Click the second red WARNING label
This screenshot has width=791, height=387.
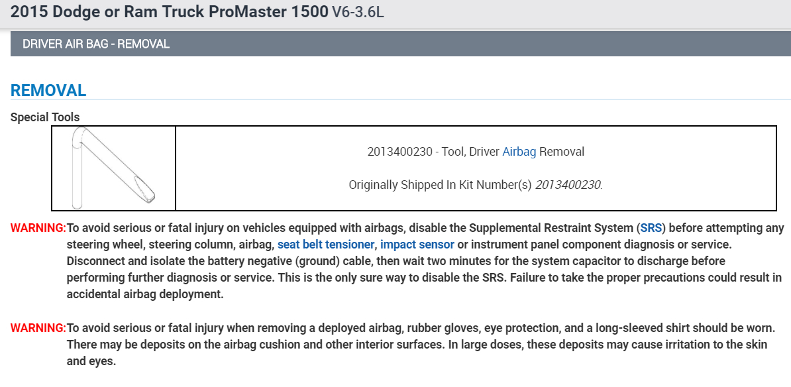tap(38, 328)
